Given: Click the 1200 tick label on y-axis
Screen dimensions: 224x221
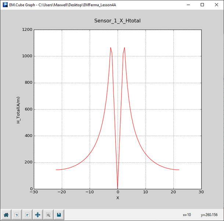Looking at the screenshot, I should pos(26,29).
